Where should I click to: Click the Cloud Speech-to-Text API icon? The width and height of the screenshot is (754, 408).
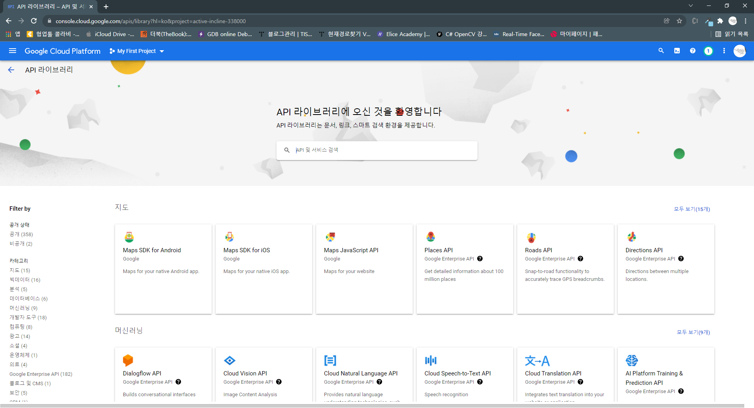(x=430, y=360)
